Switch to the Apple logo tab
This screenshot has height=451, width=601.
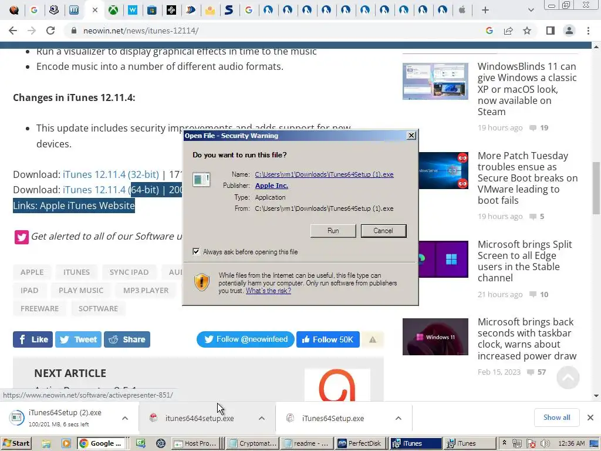[x=462, y=10]
